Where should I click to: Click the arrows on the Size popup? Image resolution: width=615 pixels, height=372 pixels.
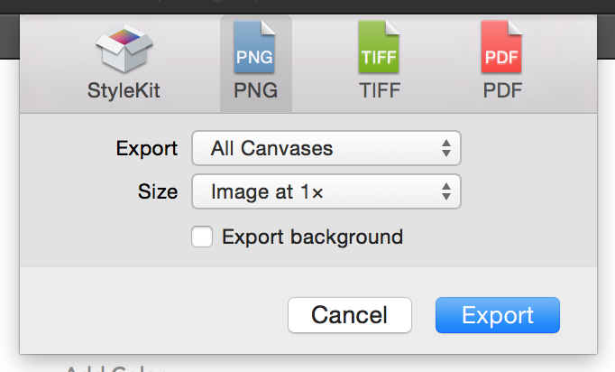pos(445,191)
